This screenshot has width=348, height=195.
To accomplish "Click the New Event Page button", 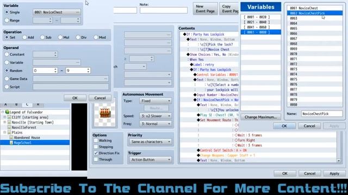I will click(x=205, y=9).
